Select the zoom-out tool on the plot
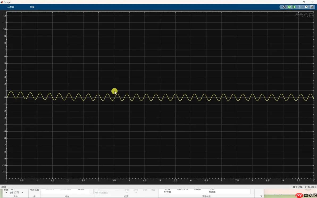Image resolution: width=317 pixels, height=198 pixels. (x=306, y=15)
